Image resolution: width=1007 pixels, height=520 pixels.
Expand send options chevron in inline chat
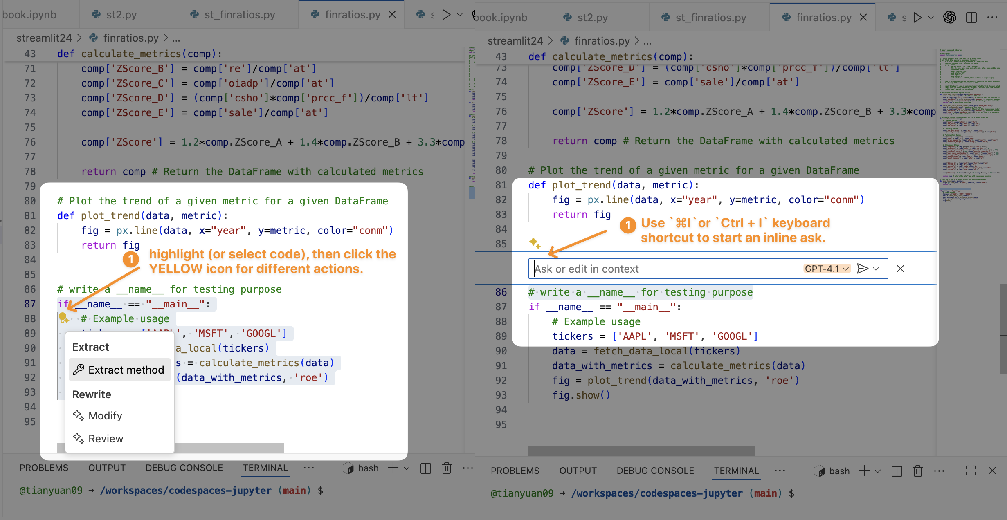(876, 269)
